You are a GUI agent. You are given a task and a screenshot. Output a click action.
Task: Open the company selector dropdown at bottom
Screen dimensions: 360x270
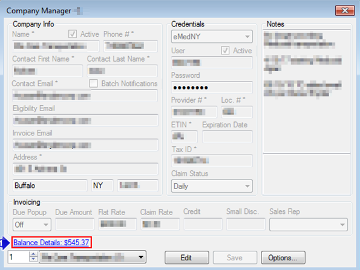point(93,257)
